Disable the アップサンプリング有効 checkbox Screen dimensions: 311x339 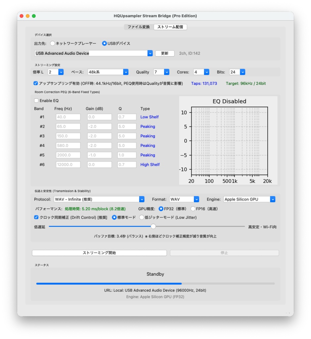click(35, 83)
